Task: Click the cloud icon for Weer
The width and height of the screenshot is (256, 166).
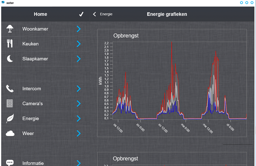Action: click(x=10, y=133)
